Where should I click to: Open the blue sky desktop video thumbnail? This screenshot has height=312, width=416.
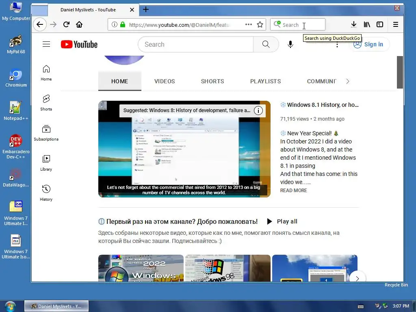[315, 268]
